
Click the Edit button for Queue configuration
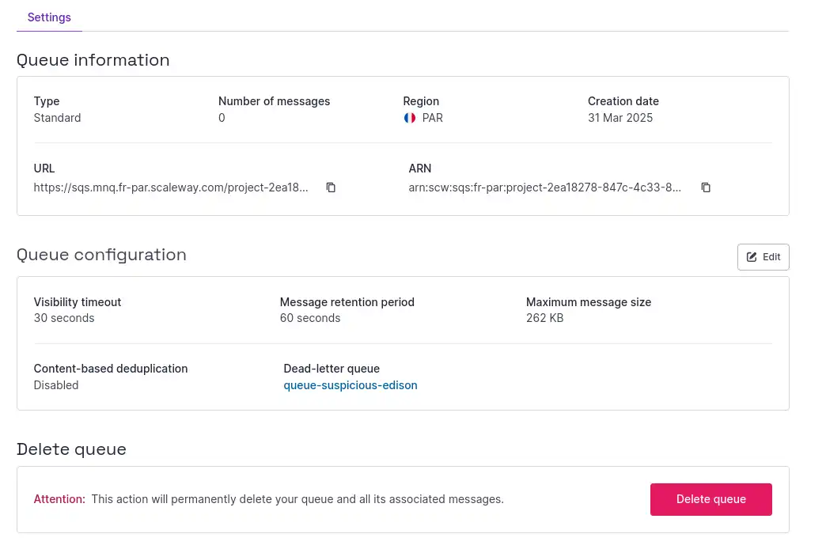click(x=762, y=256)
